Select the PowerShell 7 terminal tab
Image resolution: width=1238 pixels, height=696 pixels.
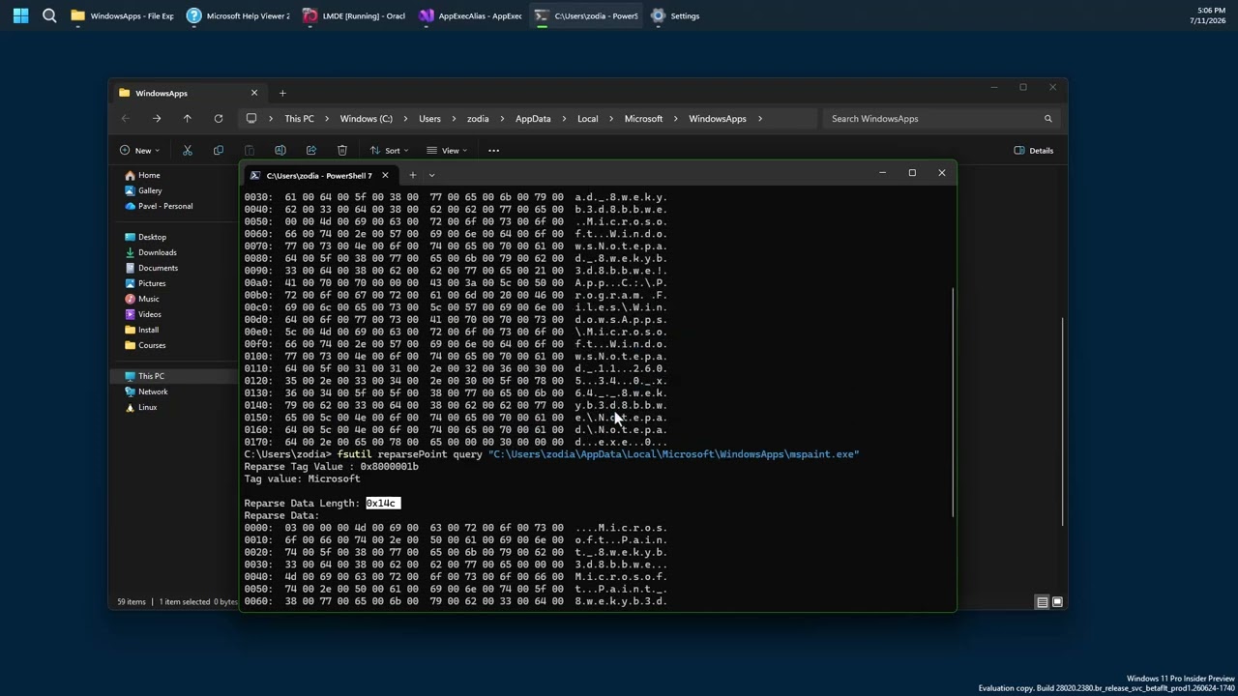point(319,175)
